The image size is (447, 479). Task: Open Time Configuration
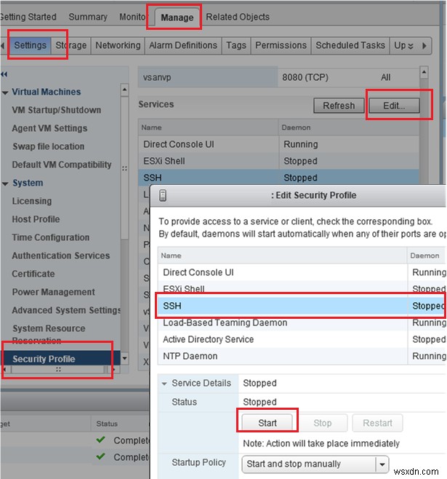[51, 237]
